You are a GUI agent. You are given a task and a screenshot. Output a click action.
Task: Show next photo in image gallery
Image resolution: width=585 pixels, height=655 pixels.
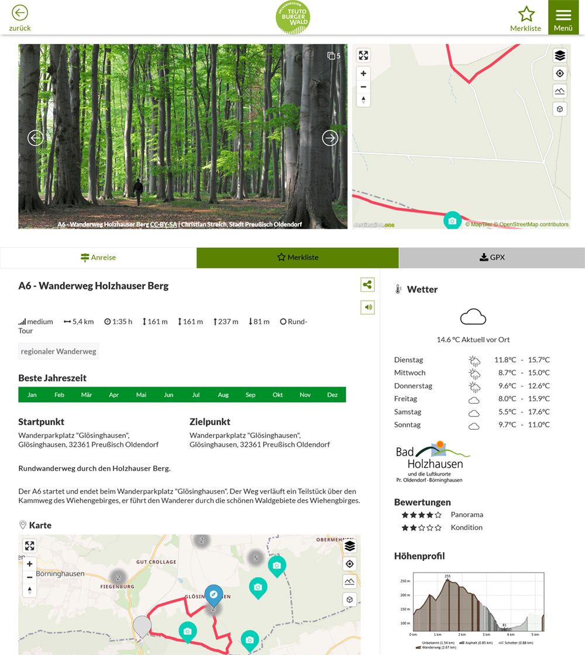(x=330, y=138)
